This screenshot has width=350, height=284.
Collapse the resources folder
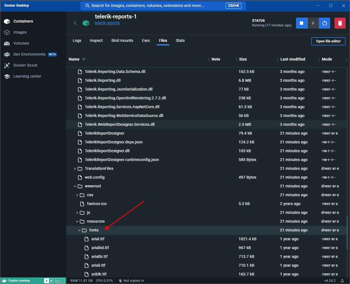pyautogui.click(x=77, y=222)
